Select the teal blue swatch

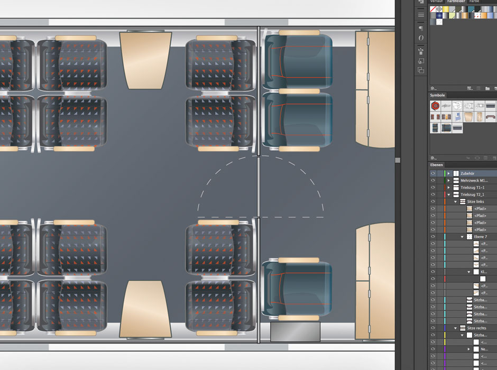coord(471,9)
